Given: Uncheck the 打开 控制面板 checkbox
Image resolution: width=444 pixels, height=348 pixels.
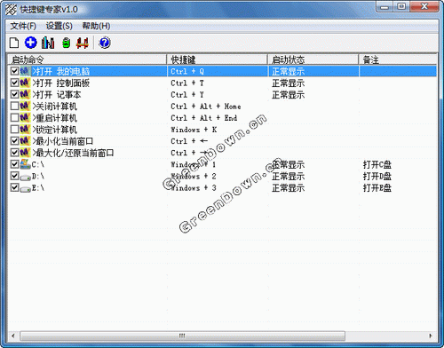Looking at the screenshot, I should pos(14,83).
